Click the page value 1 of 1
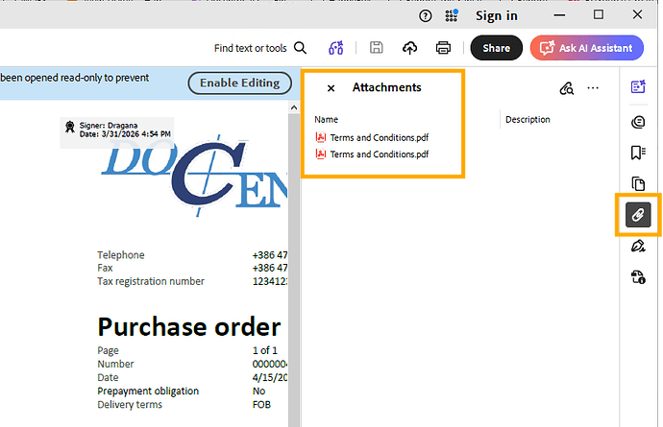This screenshot has width=663, height=427. click(264, 350)
